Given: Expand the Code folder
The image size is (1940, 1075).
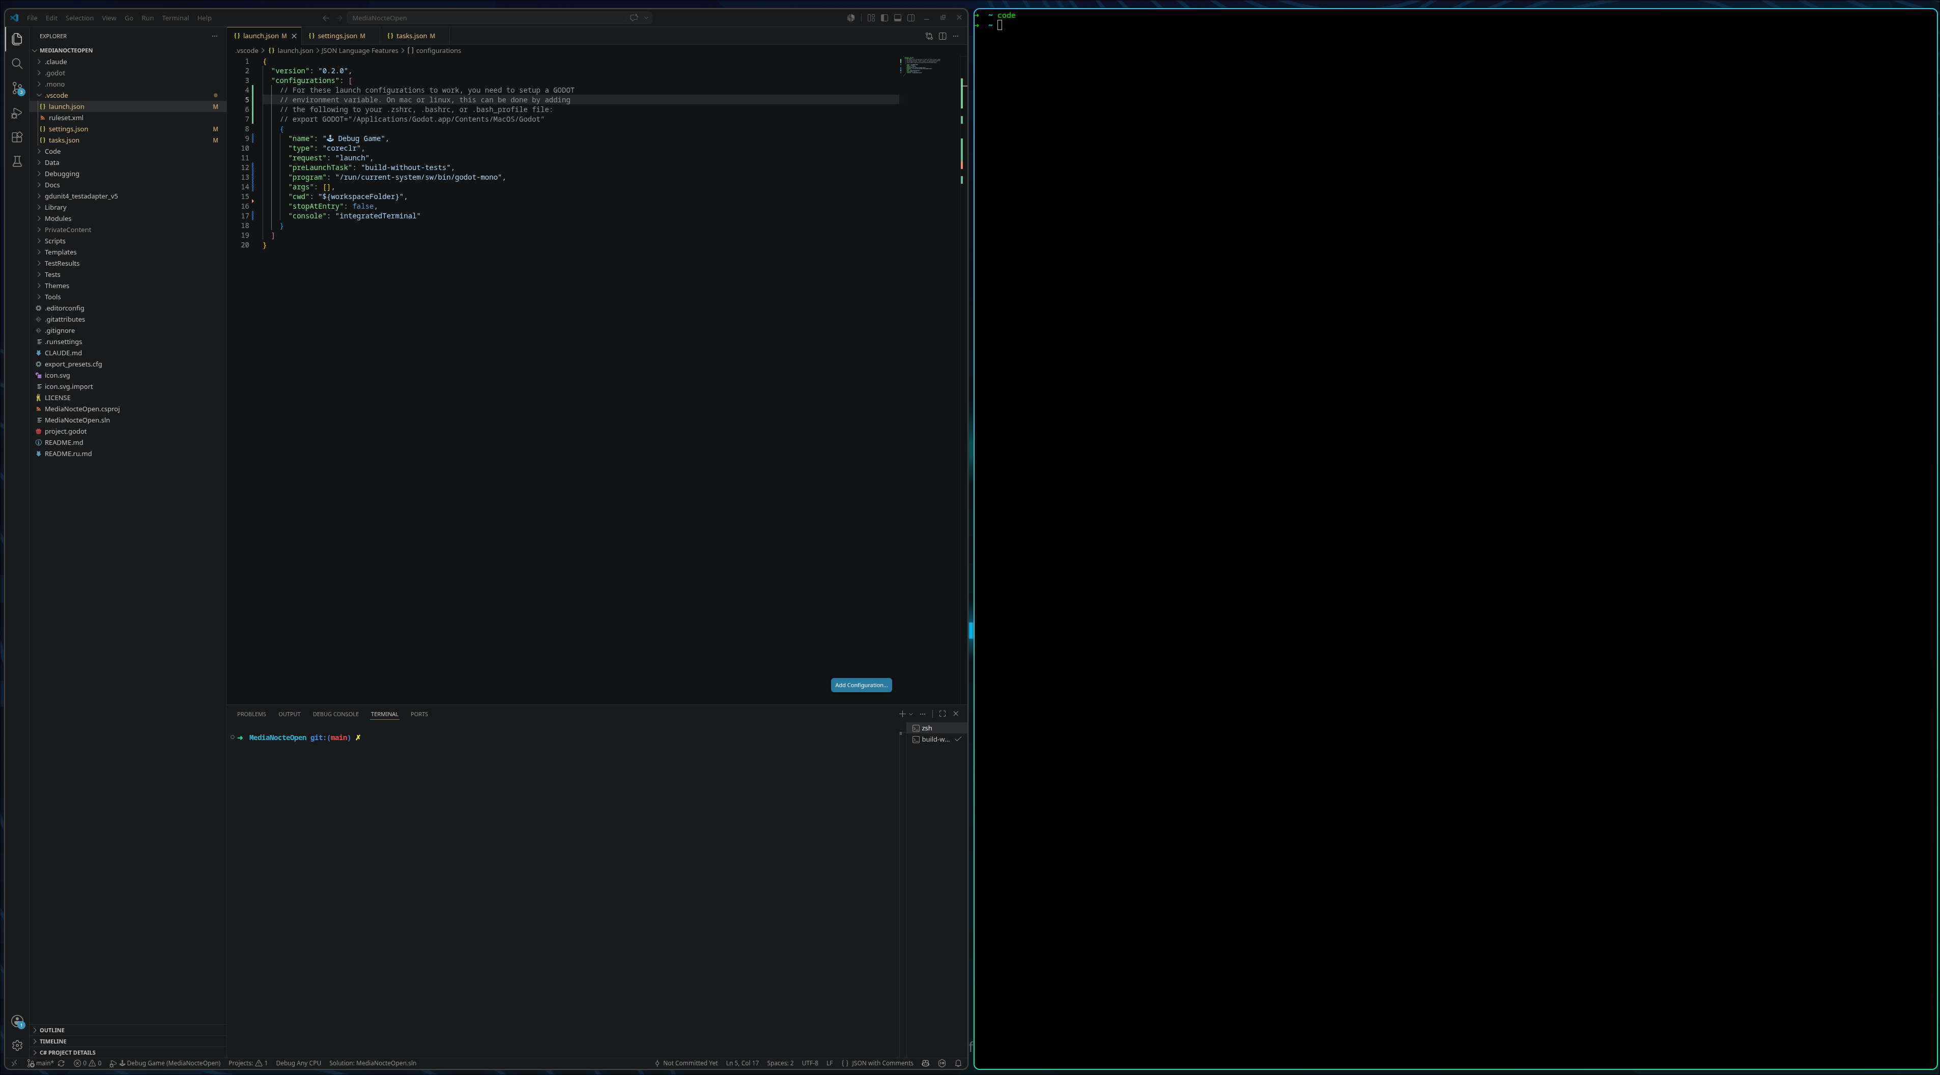Looking at the screenshot, I should [128, 151].
